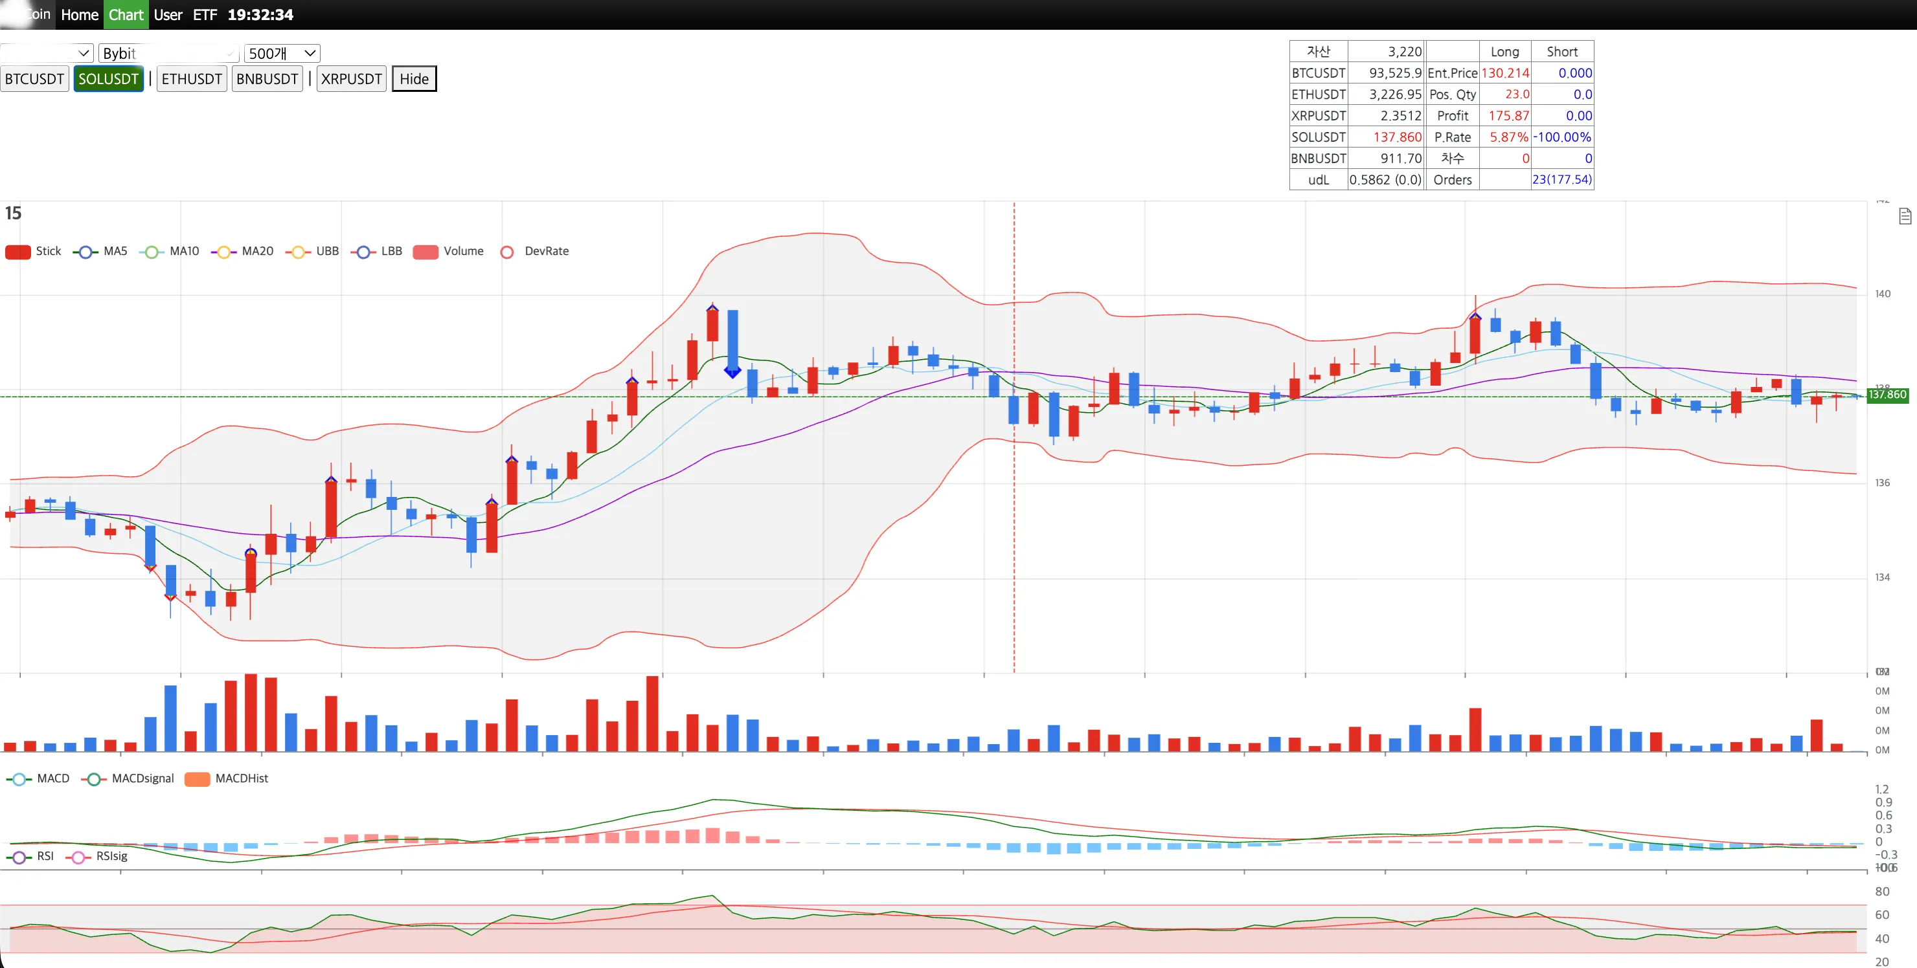Toggle the LBB lower band legend
The image size is (1917, 968).
[376, 251]
